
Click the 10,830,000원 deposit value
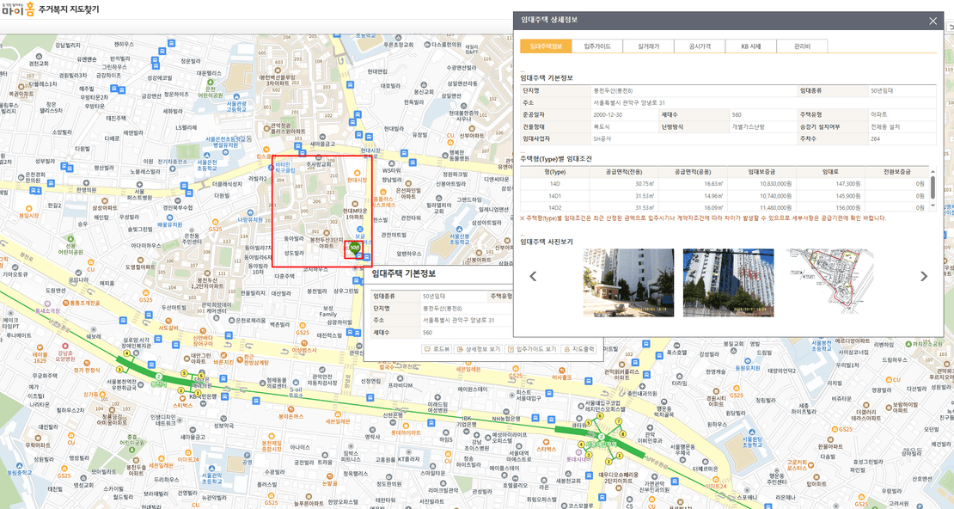pos(776,183)
